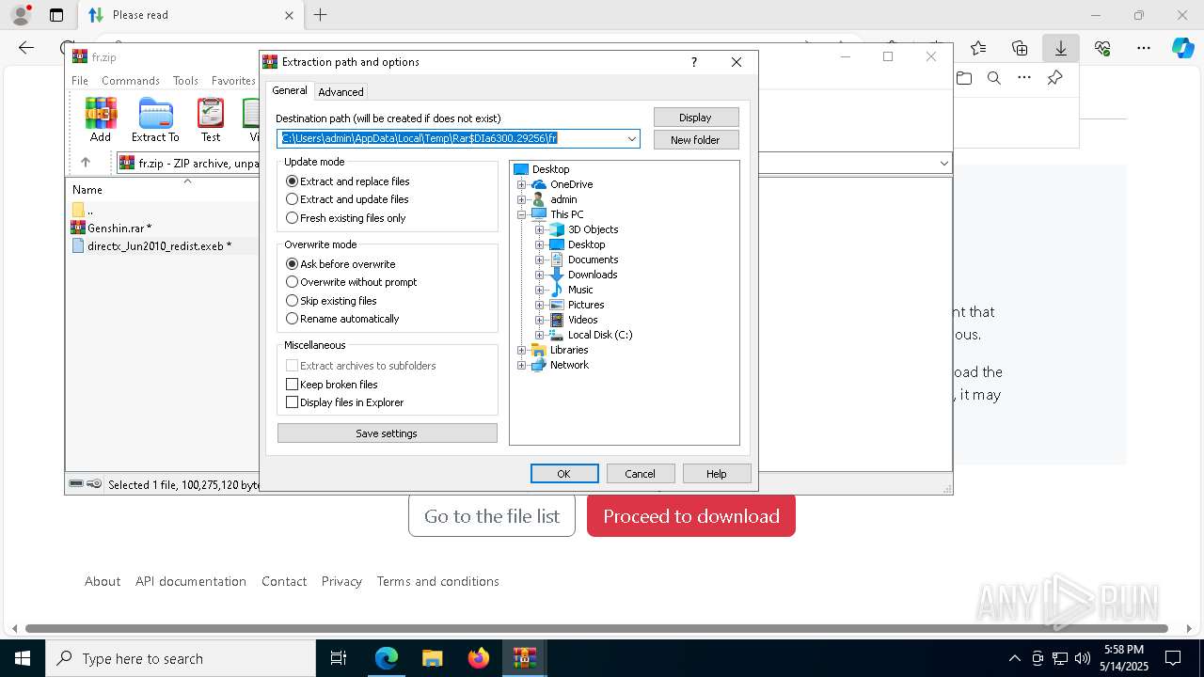The image size is (1204, 677).
Task: Click Save settings button
Action: tap(387, 433)
